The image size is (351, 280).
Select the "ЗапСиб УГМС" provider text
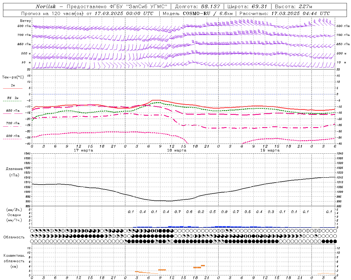[146, 7]
